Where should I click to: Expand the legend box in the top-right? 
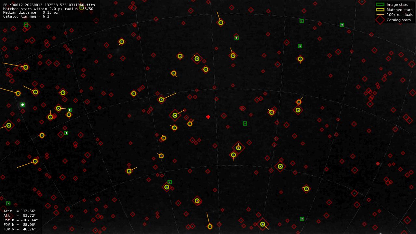click(x=395, y=12)
